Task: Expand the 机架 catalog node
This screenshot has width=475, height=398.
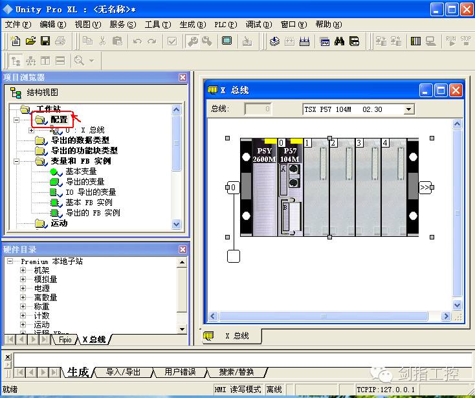Action: pos(23,270)
